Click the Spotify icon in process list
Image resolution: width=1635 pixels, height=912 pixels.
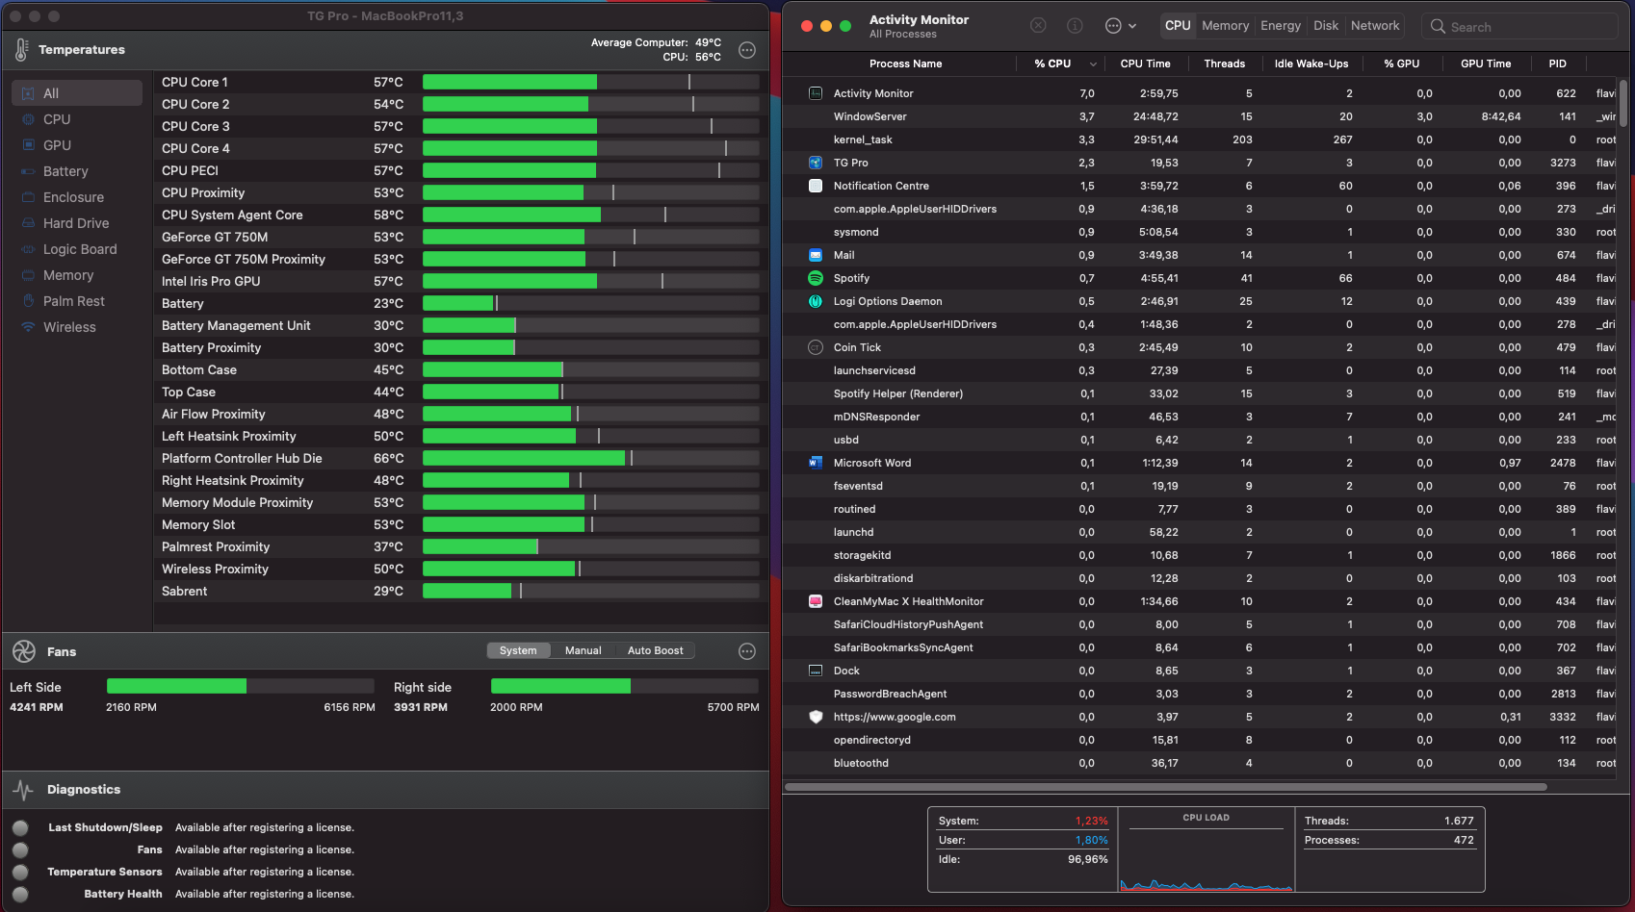816,278
